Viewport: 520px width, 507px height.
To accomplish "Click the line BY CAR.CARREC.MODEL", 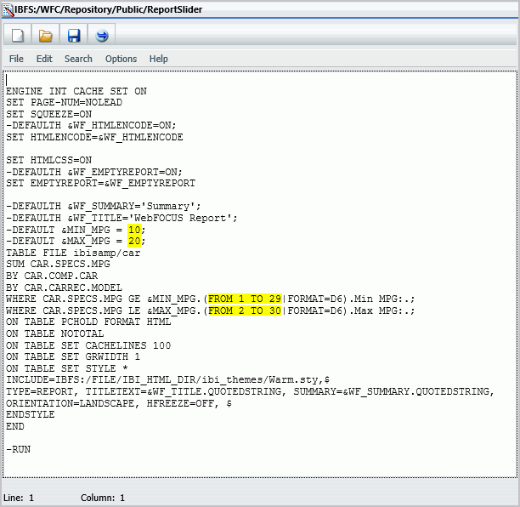I will coord(64,288).
